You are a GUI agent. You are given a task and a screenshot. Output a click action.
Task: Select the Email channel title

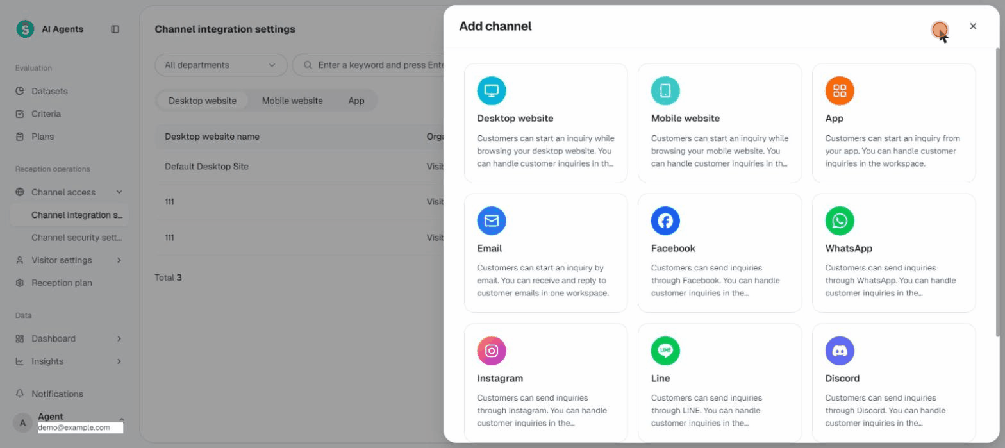pos(490,249)
